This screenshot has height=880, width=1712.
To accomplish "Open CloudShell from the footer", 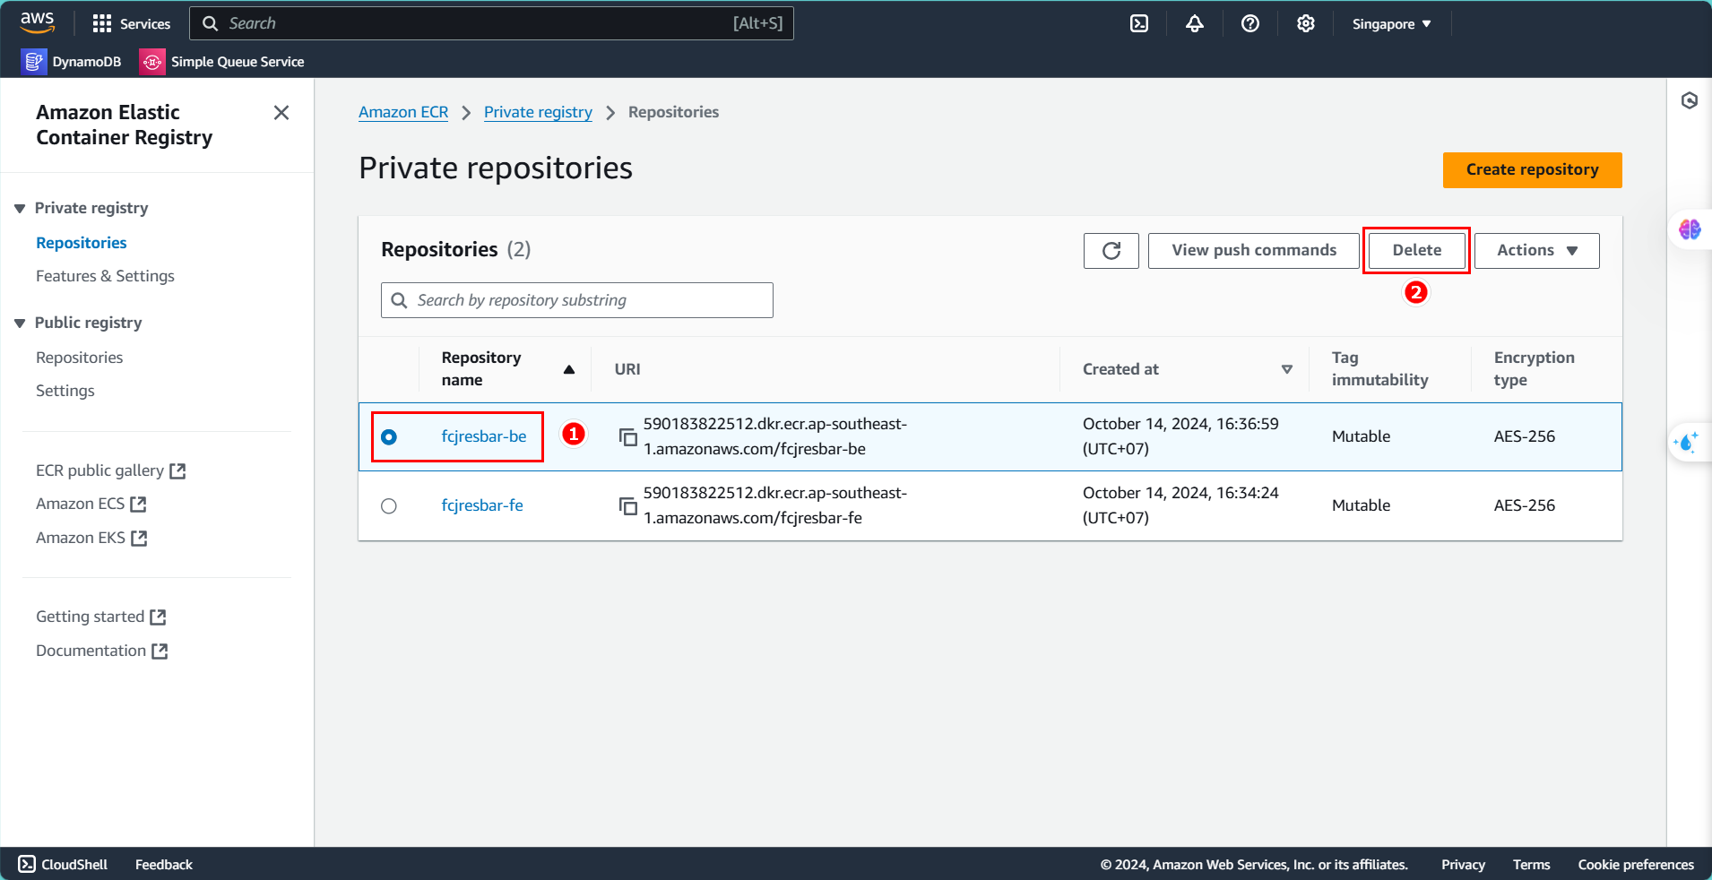I will coord(63,864).
